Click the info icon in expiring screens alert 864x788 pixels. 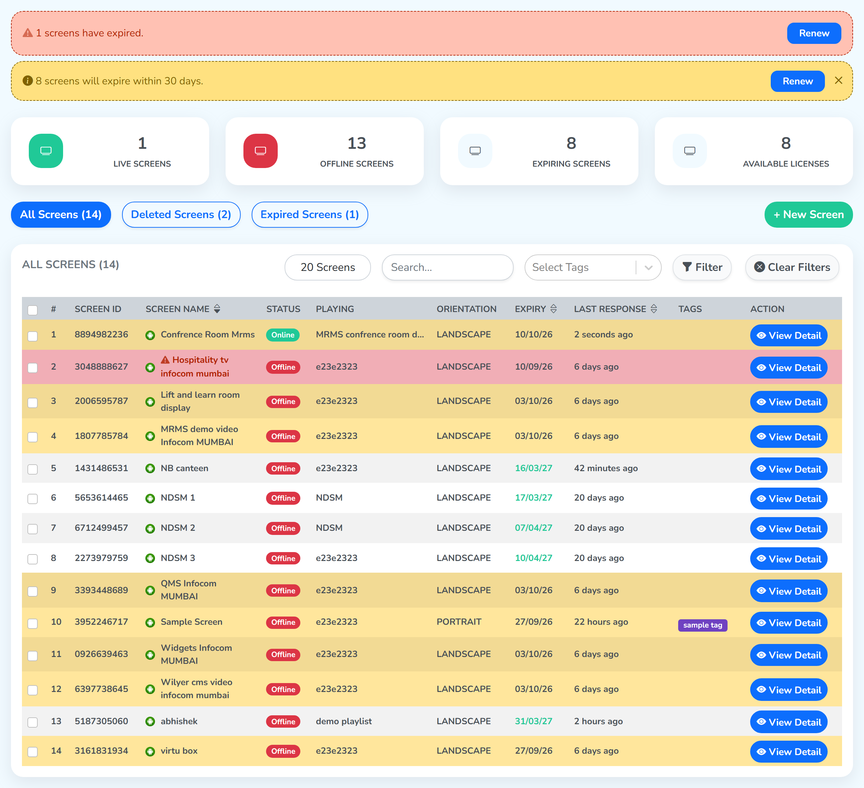pos(28,81)
